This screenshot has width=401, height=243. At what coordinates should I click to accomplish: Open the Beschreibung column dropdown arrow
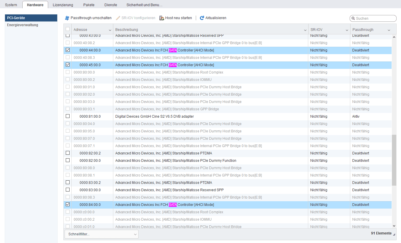[x=305, y=30]
